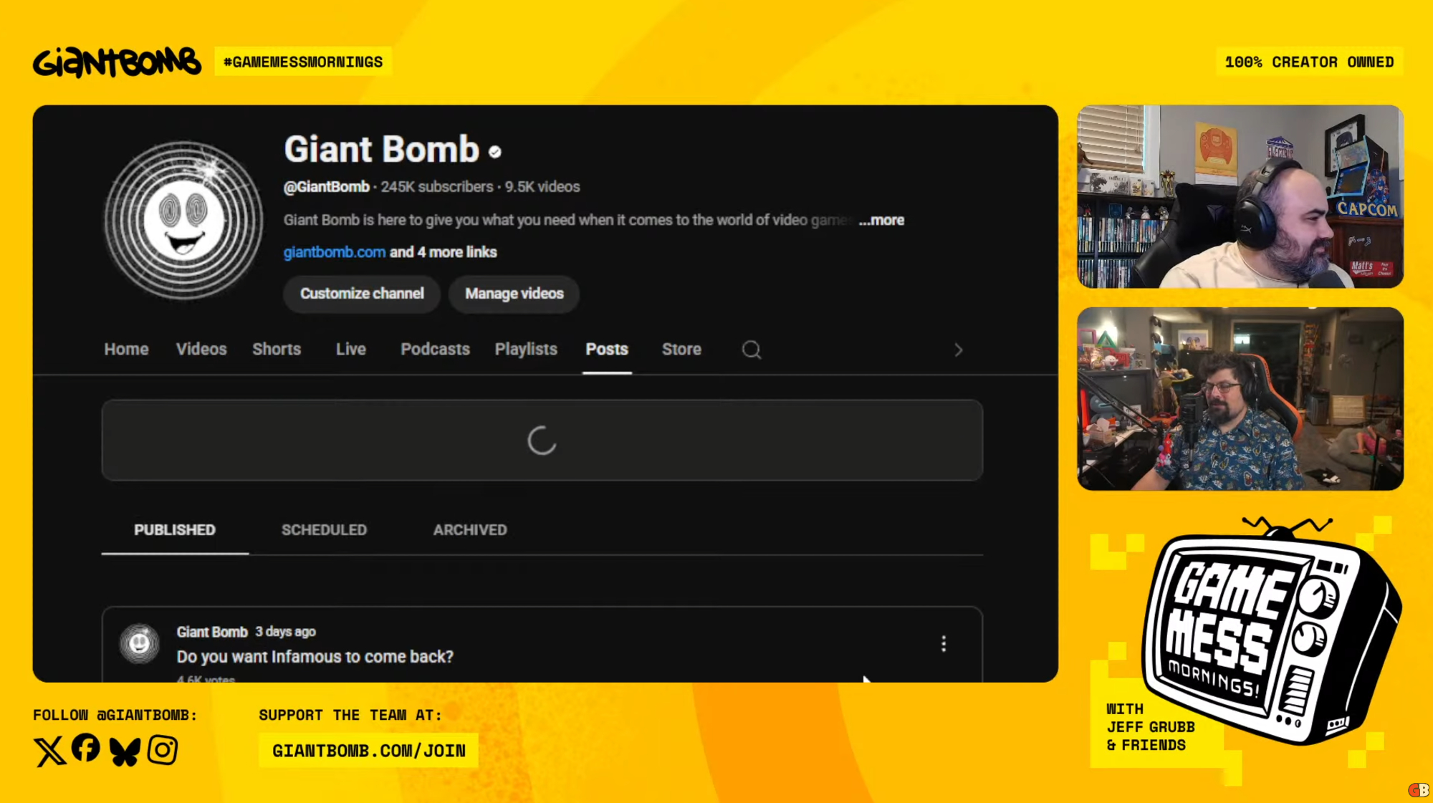The height and width of the screenshot is (803, 1433).
Task: Click the Manage videos button
Action: pyautogui.click(x=514, y=294)
